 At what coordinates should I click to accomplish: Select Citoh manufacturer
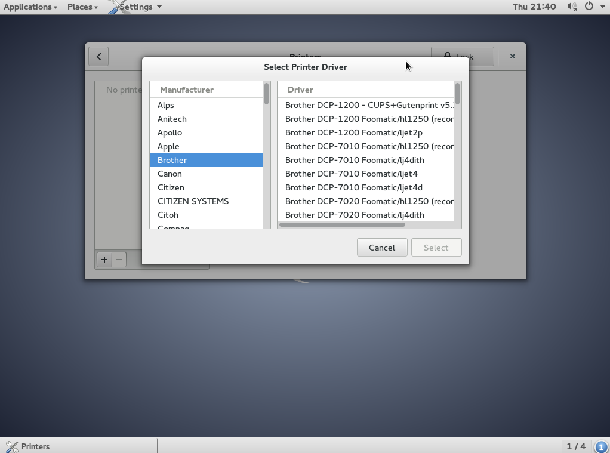206,215
